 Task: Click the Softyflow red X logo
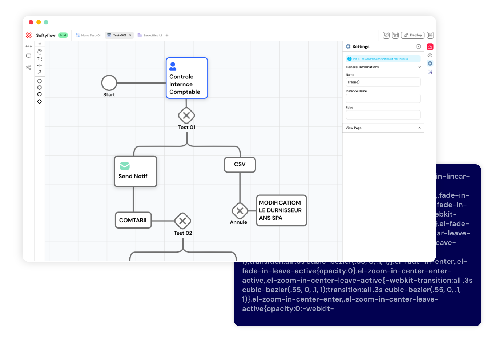click(29, 35)
